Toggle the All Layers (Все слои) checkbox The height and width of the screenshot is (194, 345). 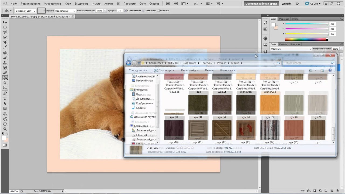point(159,11)
